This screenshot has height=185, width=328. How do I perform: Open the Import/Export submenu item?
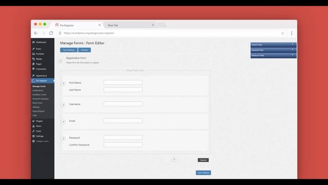38,111
